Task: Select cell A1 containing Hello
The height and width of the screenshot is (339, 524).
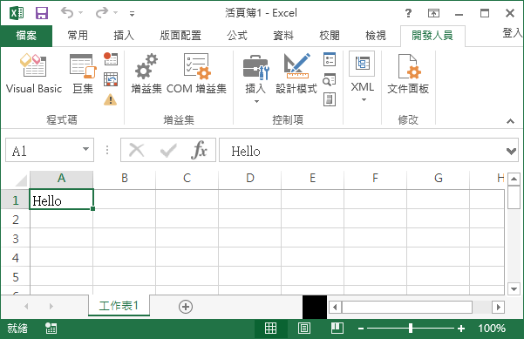Action: 62,200
